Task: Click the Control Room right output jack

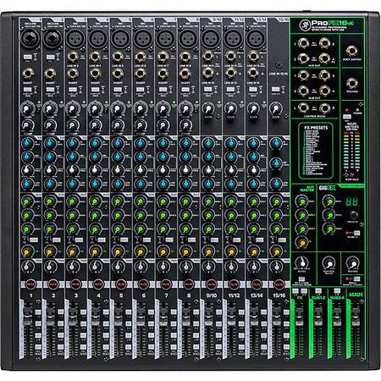Action: pos(324,108)
